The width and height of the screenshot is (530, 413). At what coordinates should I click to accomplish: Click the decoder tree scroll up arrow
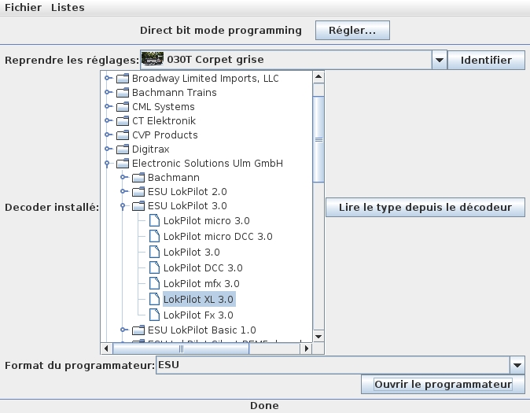pos(318,77)
